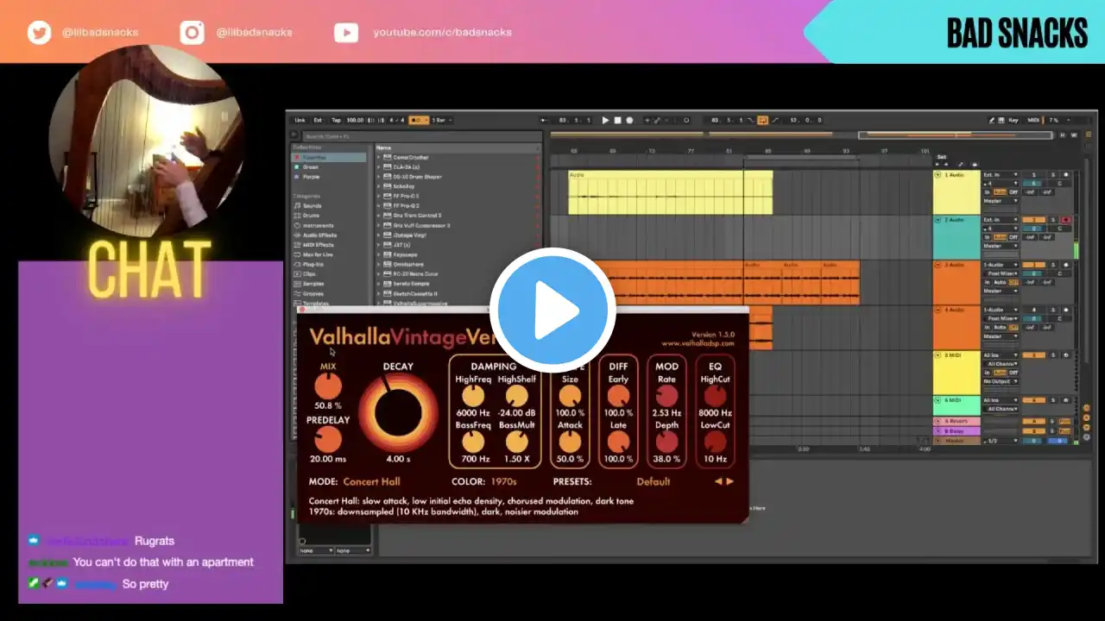Click the Drums category icon in browser
Image resolution: width=1105 pixels, height=621 pixels.
pos(297,216)
